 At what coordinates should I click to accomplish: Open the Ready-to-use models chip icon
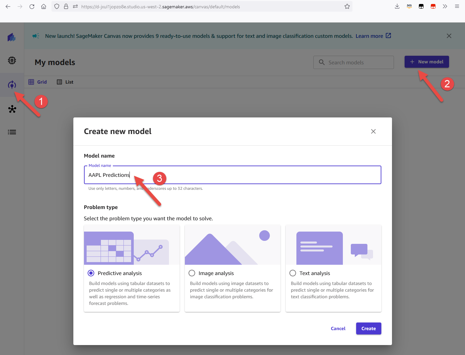12,60
